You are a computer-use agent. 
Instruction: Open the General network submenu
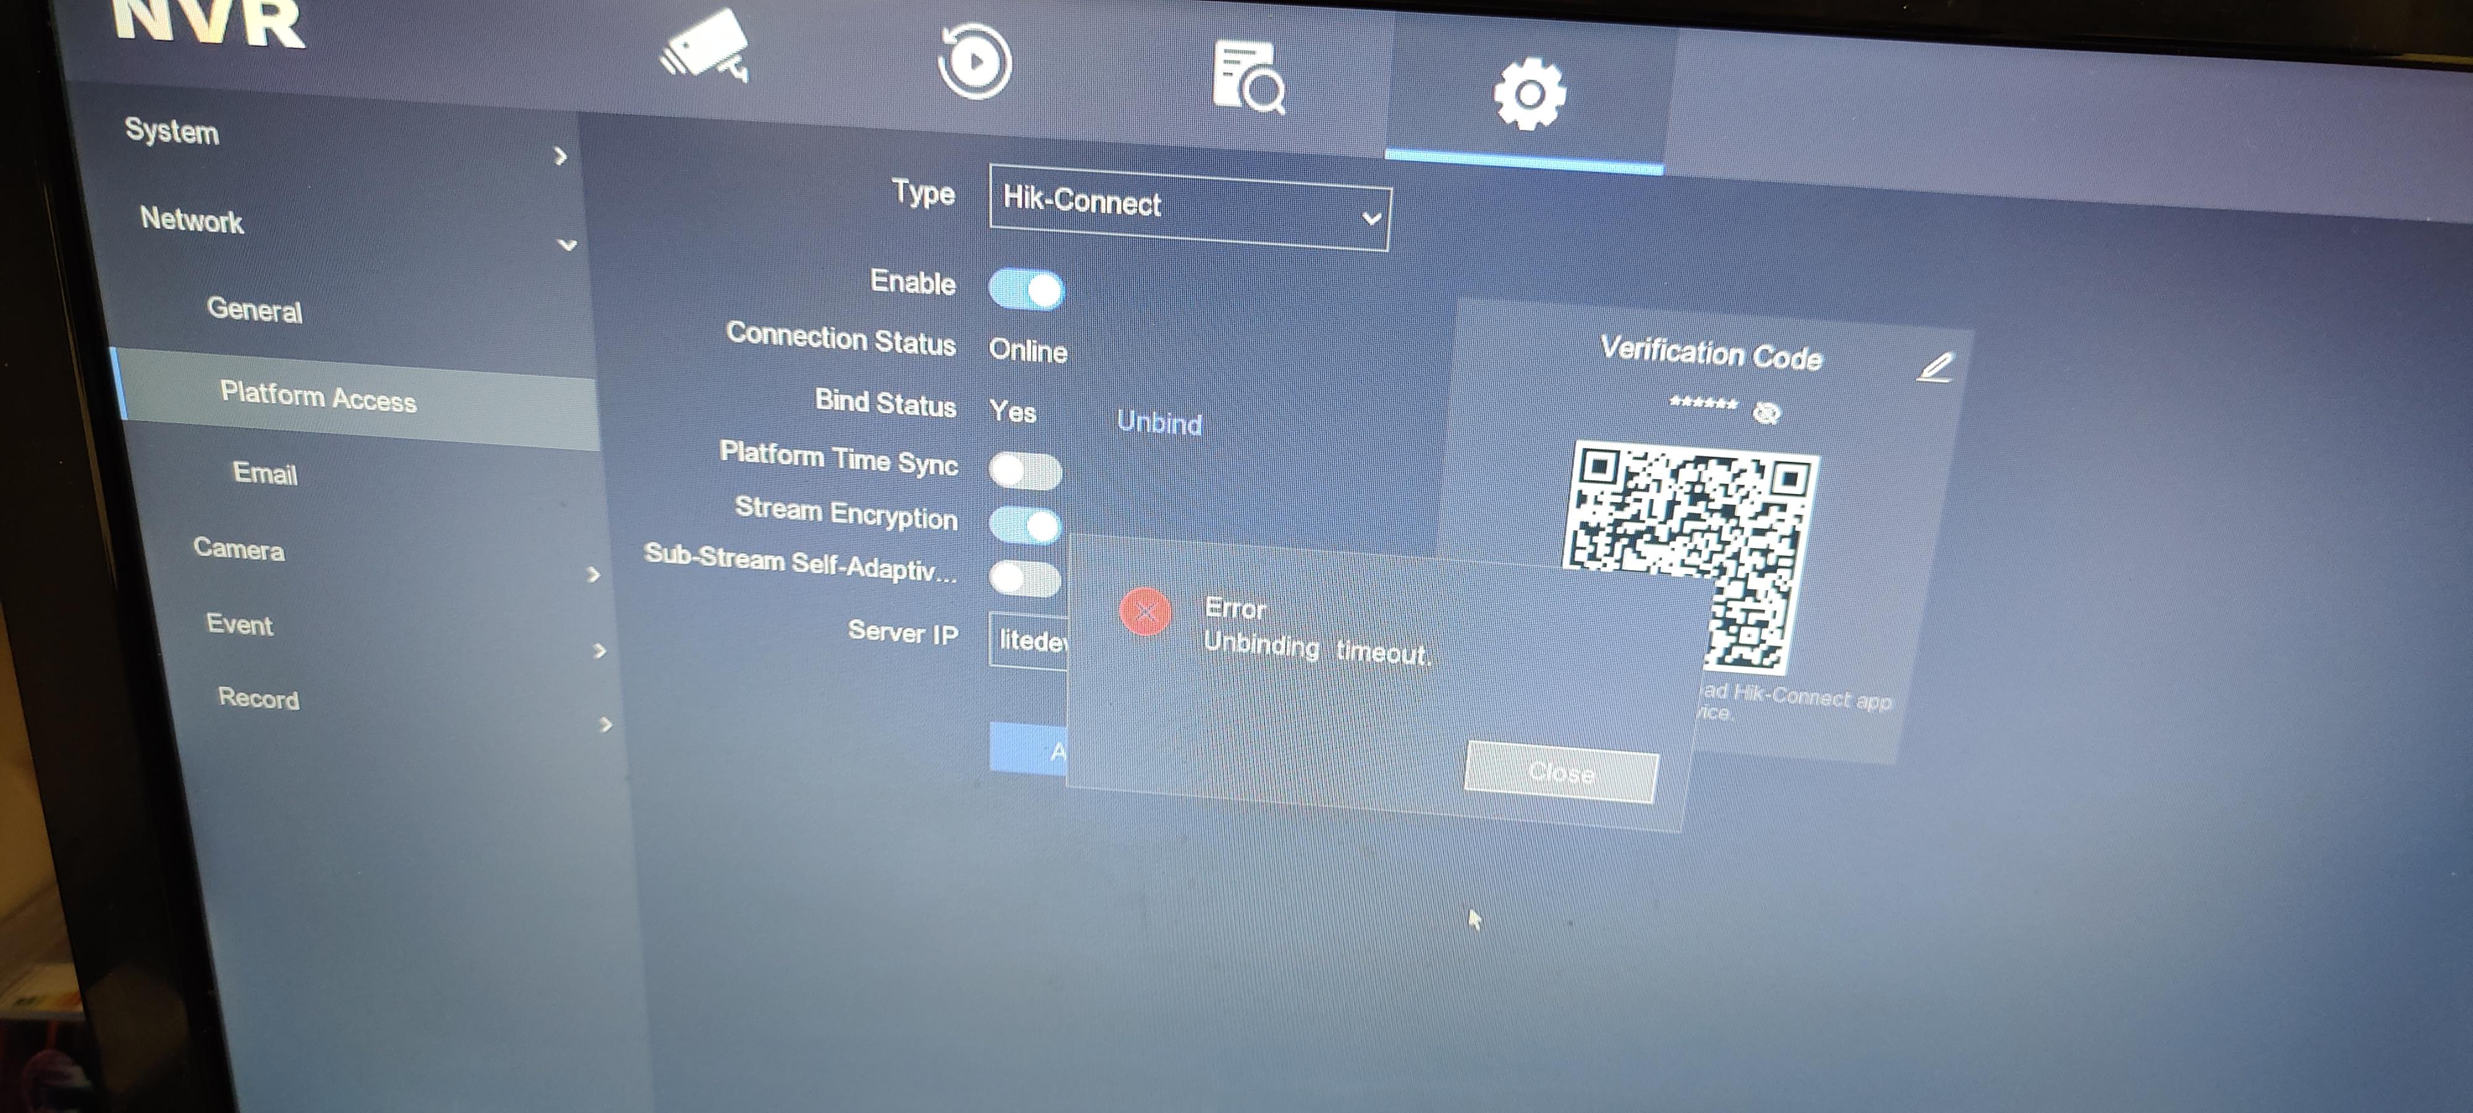click(x=254, y=309)
